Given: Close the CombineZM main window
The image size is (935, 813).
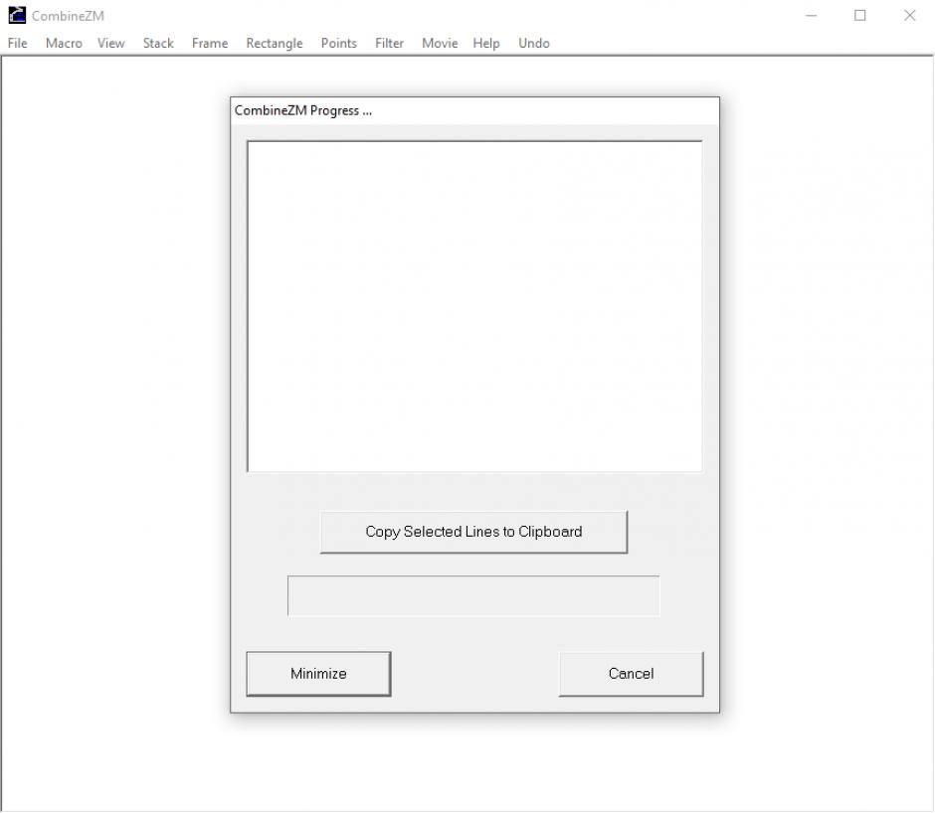Looking at the screenshot, I should click(909, 16).
